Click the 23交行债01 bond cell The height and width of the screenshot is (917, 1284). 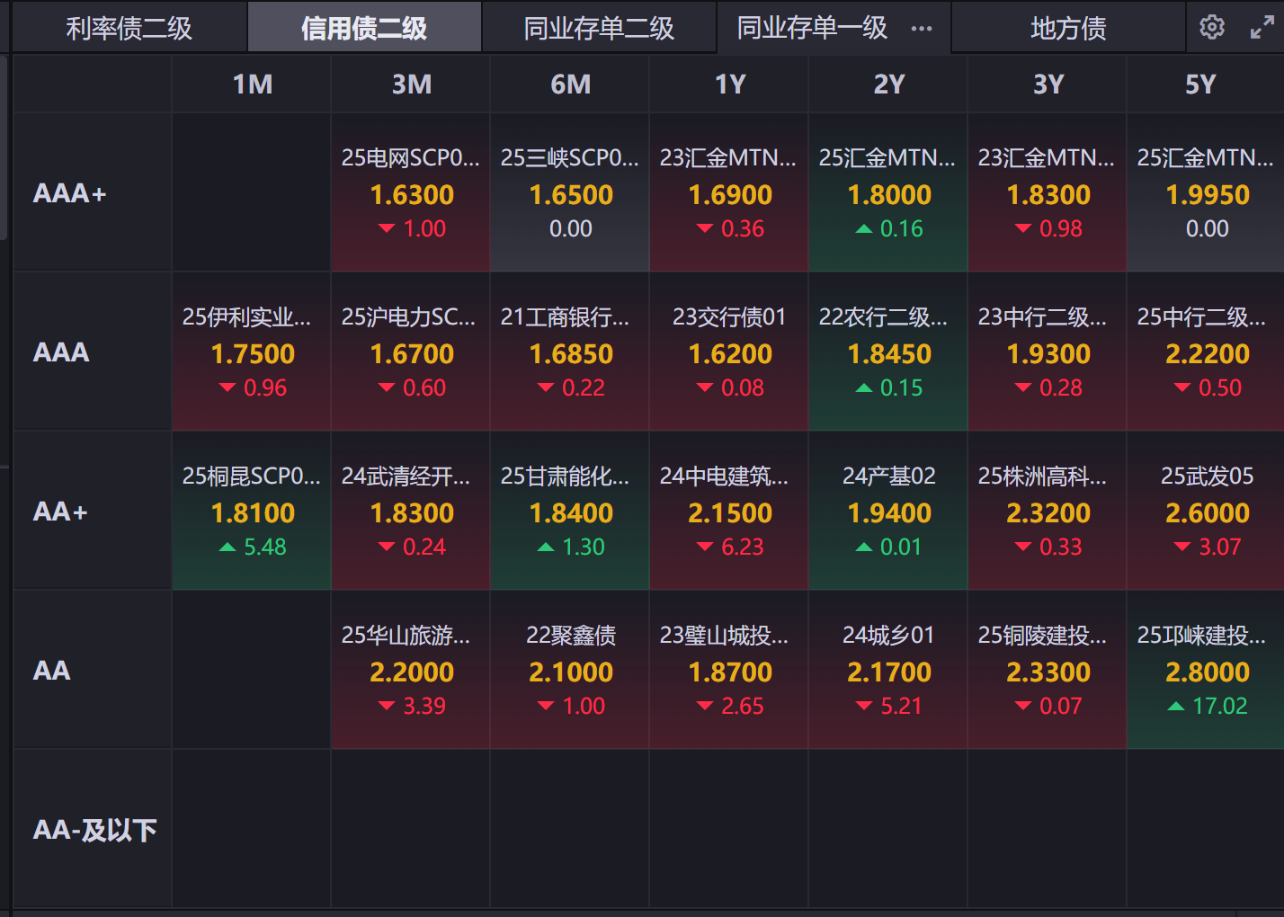(729, 352)
